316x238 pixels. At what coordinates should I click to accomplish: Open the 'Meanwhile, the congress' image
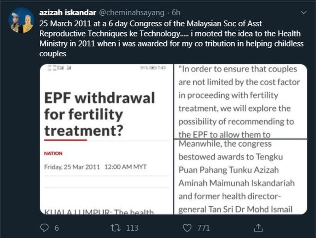pyautogui.click(x=241, y=177)
